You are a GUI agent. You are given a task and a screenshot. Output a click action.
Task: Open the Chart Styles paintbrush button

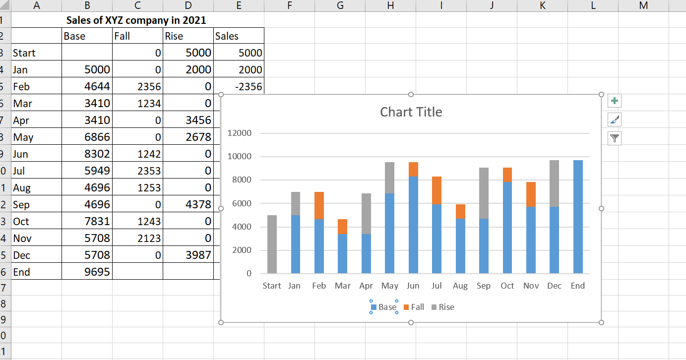[x=615, y=120]
